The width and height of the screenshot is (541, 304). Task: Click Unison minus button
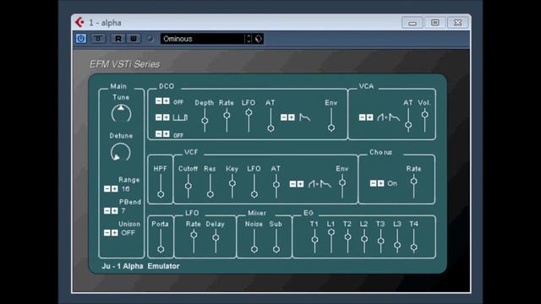tap(107, 233)
